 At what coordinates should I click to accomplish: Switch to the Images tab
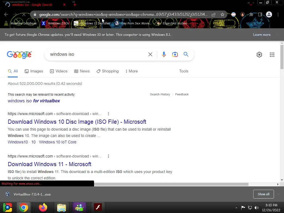pyautogui.click(x=34, y=71)
